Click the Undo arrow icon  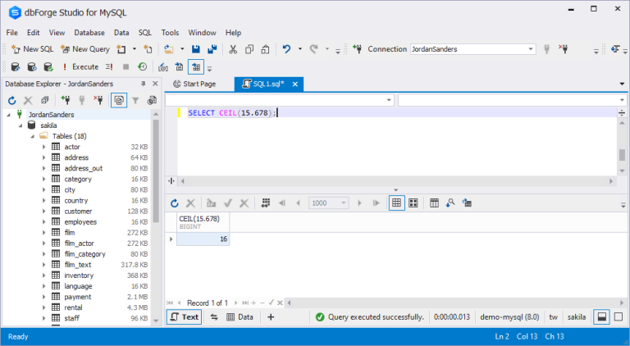click(x=286, y=49)
